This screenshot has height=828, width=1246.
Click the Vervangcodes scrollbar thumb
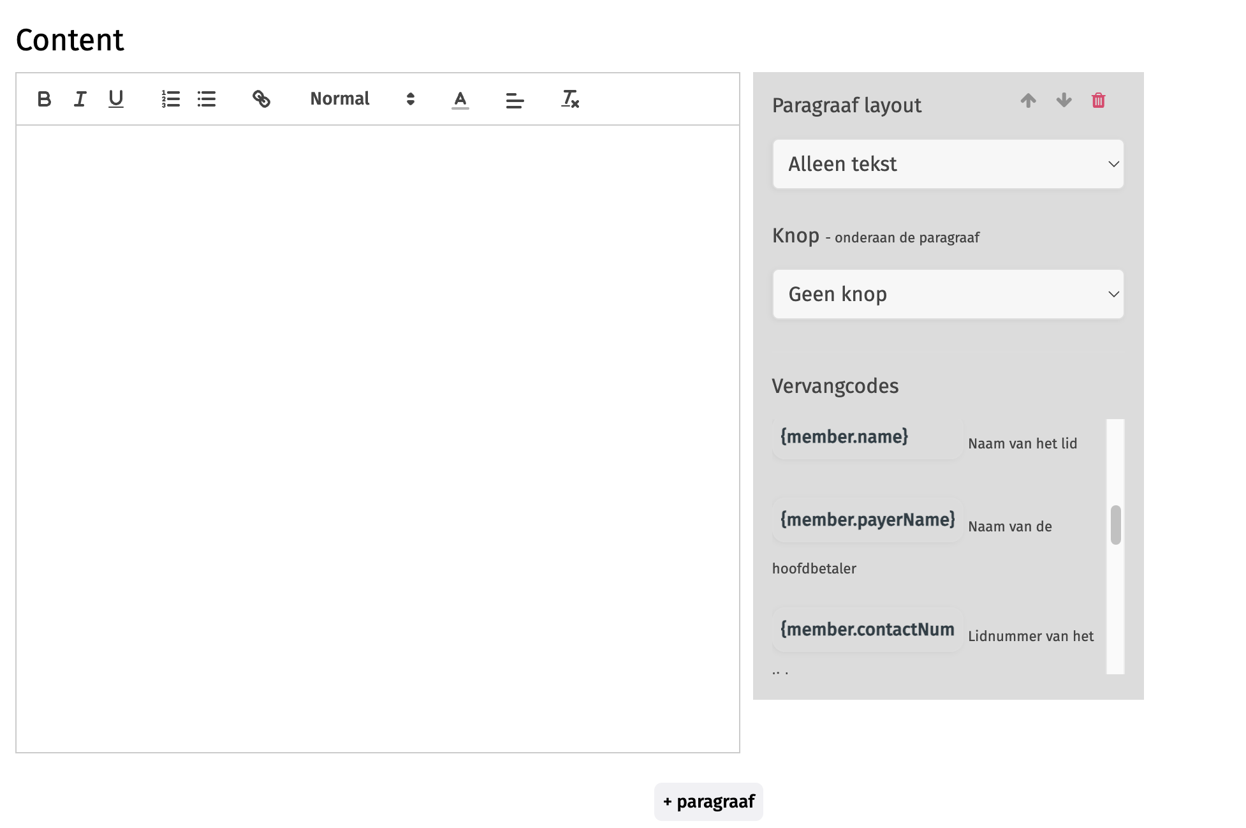pos(1115,525)
